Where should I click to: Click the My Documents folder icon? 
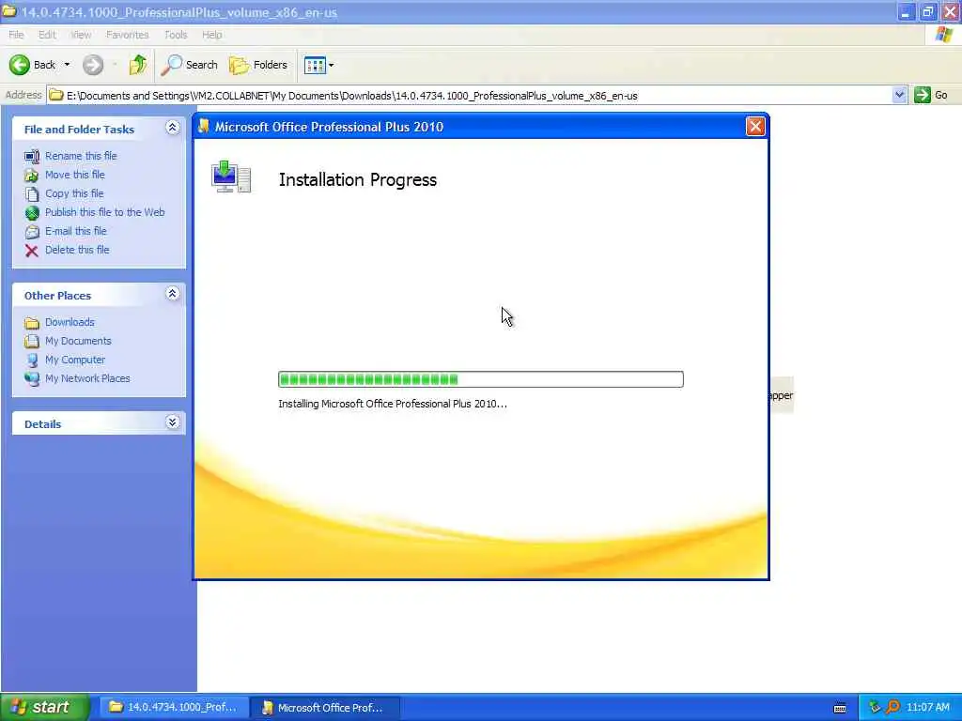tap(32, 342)
